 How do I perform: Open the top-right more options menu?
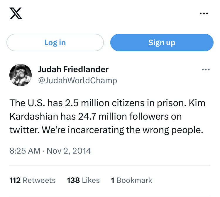[204, 13]
